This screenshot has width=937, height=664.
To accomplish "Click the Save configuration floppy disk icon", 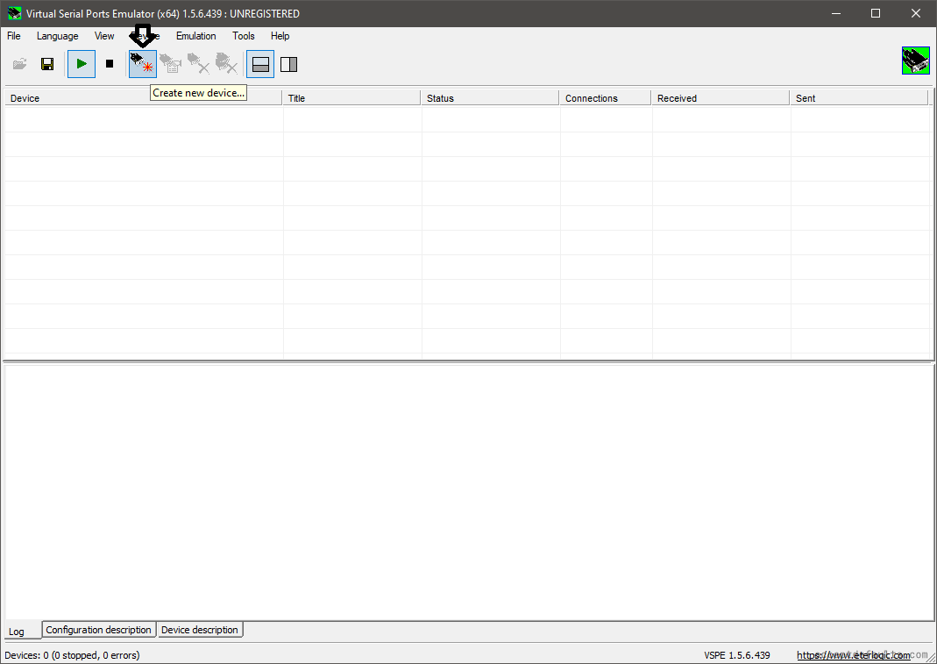I will pyautogui.click(x=47, y=64).
